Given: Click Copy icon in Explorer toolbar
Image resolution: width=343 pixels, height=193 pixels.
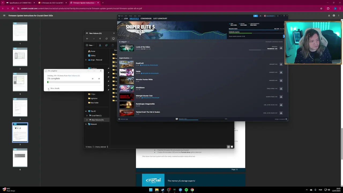Looking at the screenshot, I should [106, 45].
